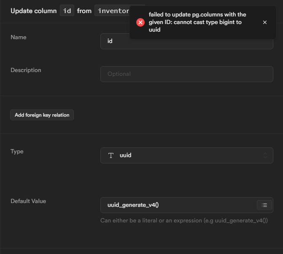Click the word from in the header
Viewport: 283px width, 254px height.
point(84,11)
